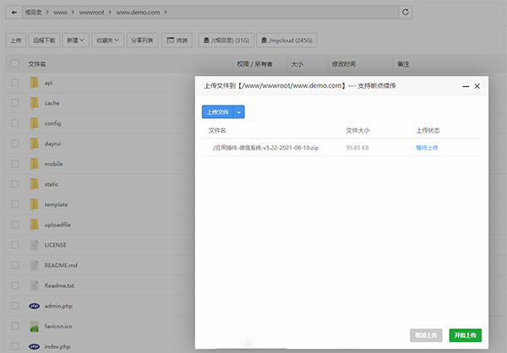Click the 远程下载 button
The width and height of the screenshot is (507, 353).
[x=44, y=40]
